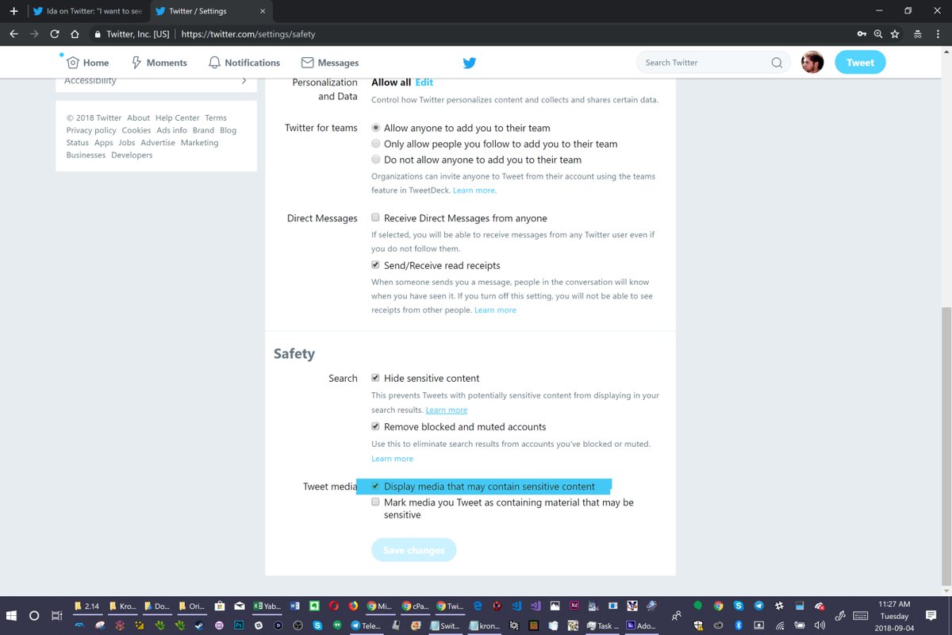This screenshot has height=635, width=952.
Task: Open Steam from the taskbar
Action: click(199, 625)
